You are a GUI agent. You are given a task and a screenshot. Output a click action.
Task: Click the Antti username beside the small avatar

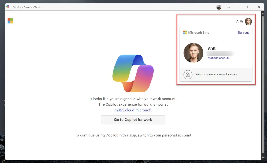[240, 21]
